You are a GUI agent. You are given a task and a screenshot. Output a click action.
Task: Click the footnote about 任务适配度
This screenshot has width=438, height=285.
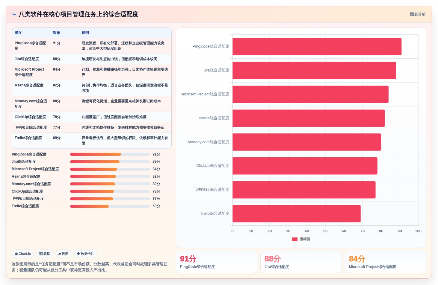pyautogui.click(x=90, y=267)
